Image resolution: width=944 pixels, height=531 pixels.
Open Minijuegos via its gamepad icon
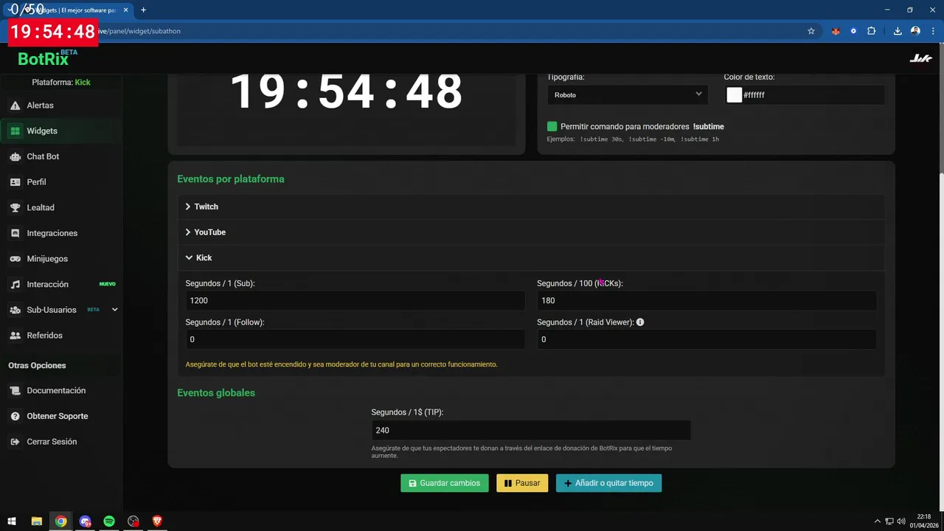[15, 259]
